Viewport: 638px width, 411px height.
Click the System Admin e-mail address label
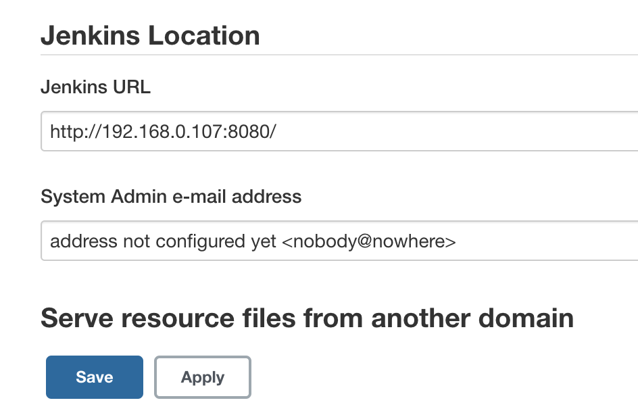172,196
